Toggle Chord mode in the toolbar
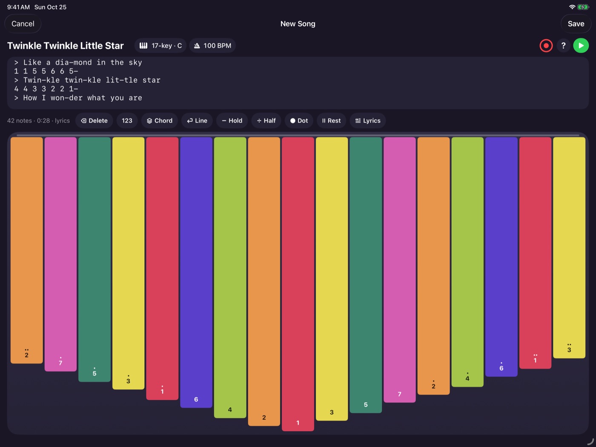 (160, 121)
